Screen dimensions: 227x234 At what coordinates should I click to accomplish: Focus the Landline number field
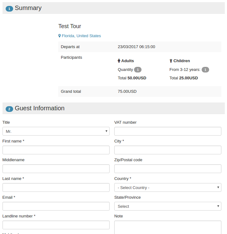(56, 225)
